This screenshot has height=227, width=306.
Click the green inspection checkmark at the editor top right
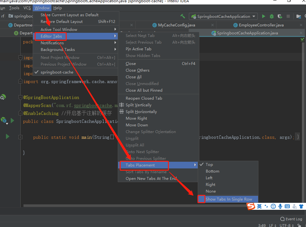tap(302, 40)
